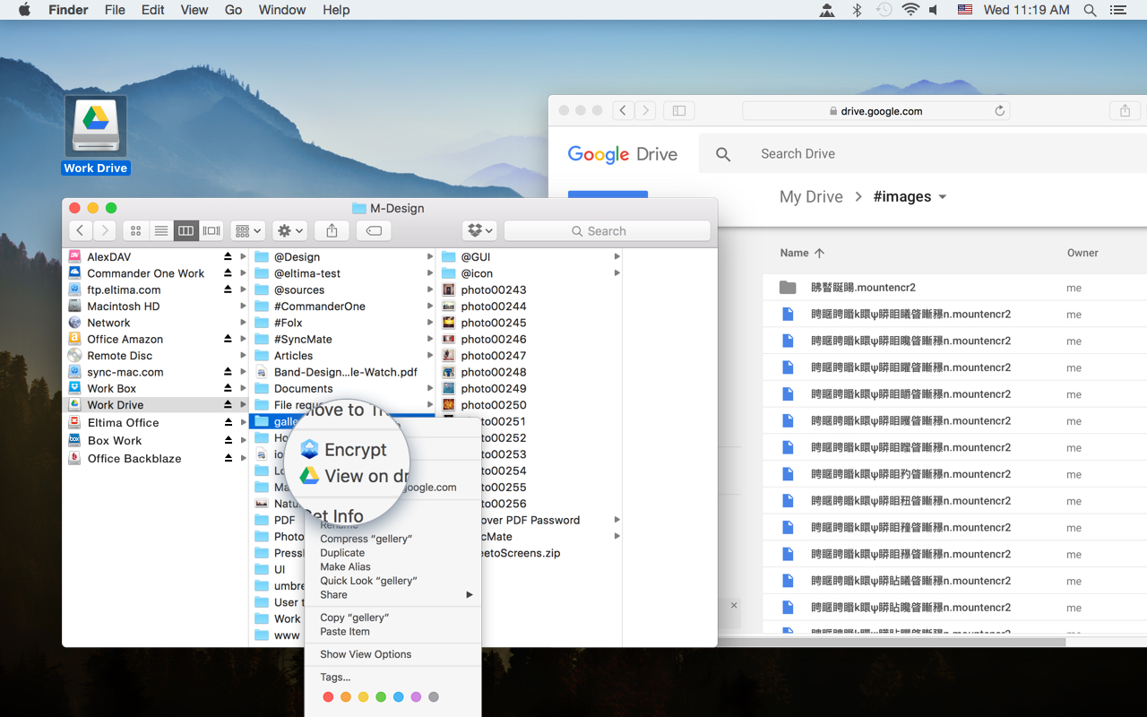Image resolution: width=1147 pixels, height=717 pixels.
Task: Switch Finder to list view
Action: [160, 230]
